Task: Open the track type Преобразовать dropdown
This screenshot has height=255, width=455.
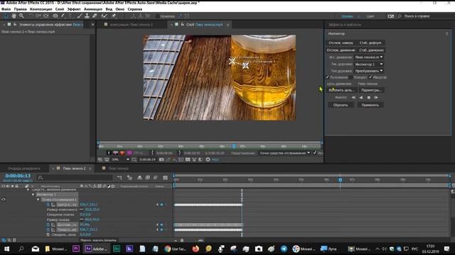Action: pos(369,71)
